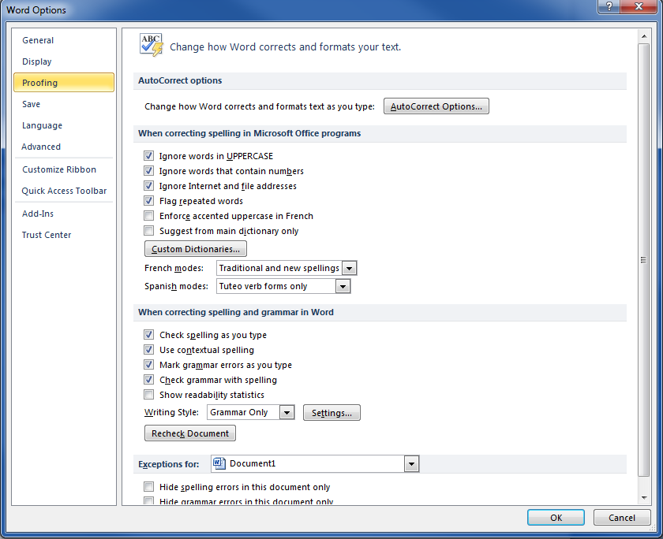Screen dimensions: 663x539
Task: Click the Cancel button
Action: [x=622, y=518]
